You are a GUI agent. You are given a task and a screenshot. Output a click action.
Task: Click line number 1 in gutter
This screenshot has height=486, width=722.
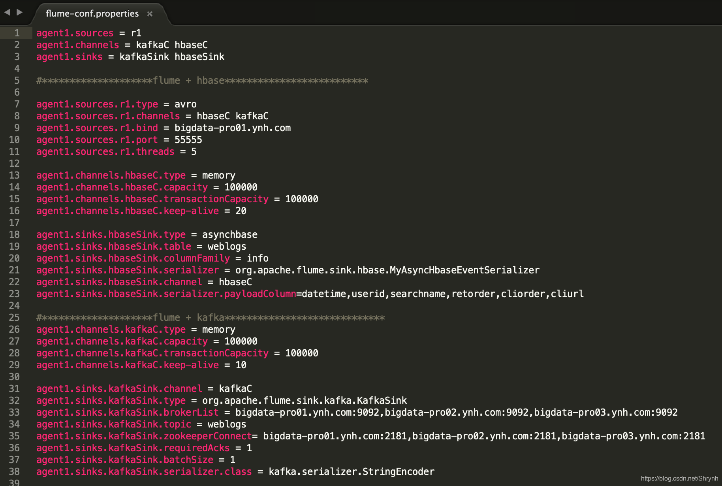(17, 33)
